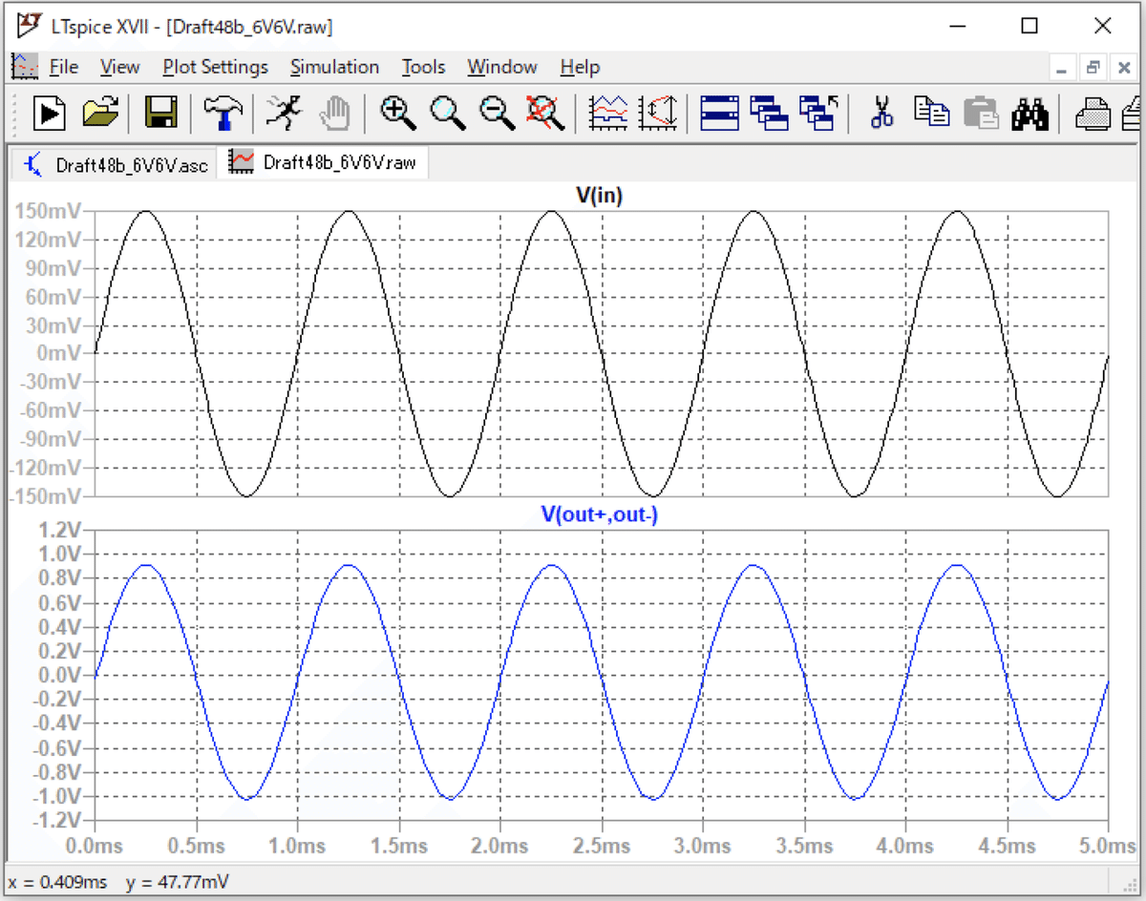Image resolution: width=1146 pixels, height=901 pixels.
Task: Click the 1.2V axis label
Action: (x=60, y=530)
